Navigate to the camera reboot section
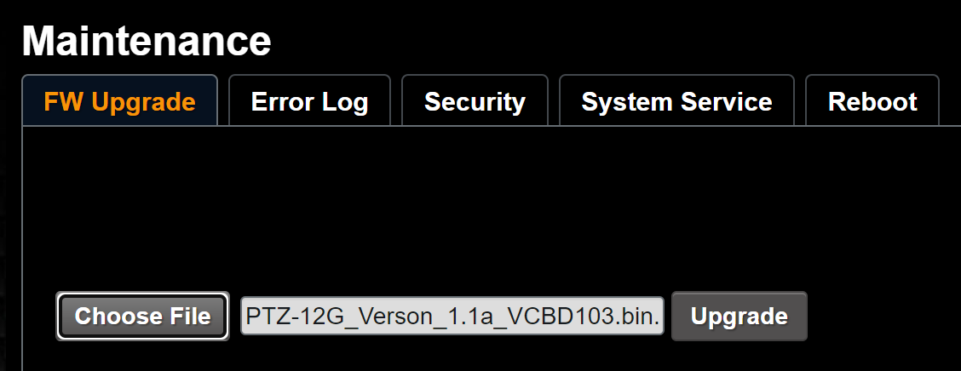Image resolution: width=961 pixels, height=371 pixels. pyautogui.click(x=872, y=102)
